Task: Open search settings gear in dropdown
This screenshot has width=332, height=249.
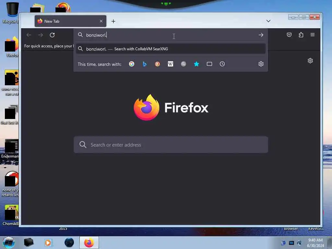Action: [x=261, y=64]
